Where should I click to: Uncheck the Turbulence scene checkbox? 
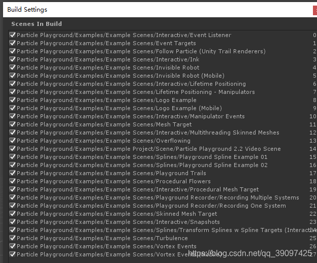[13, 238]
